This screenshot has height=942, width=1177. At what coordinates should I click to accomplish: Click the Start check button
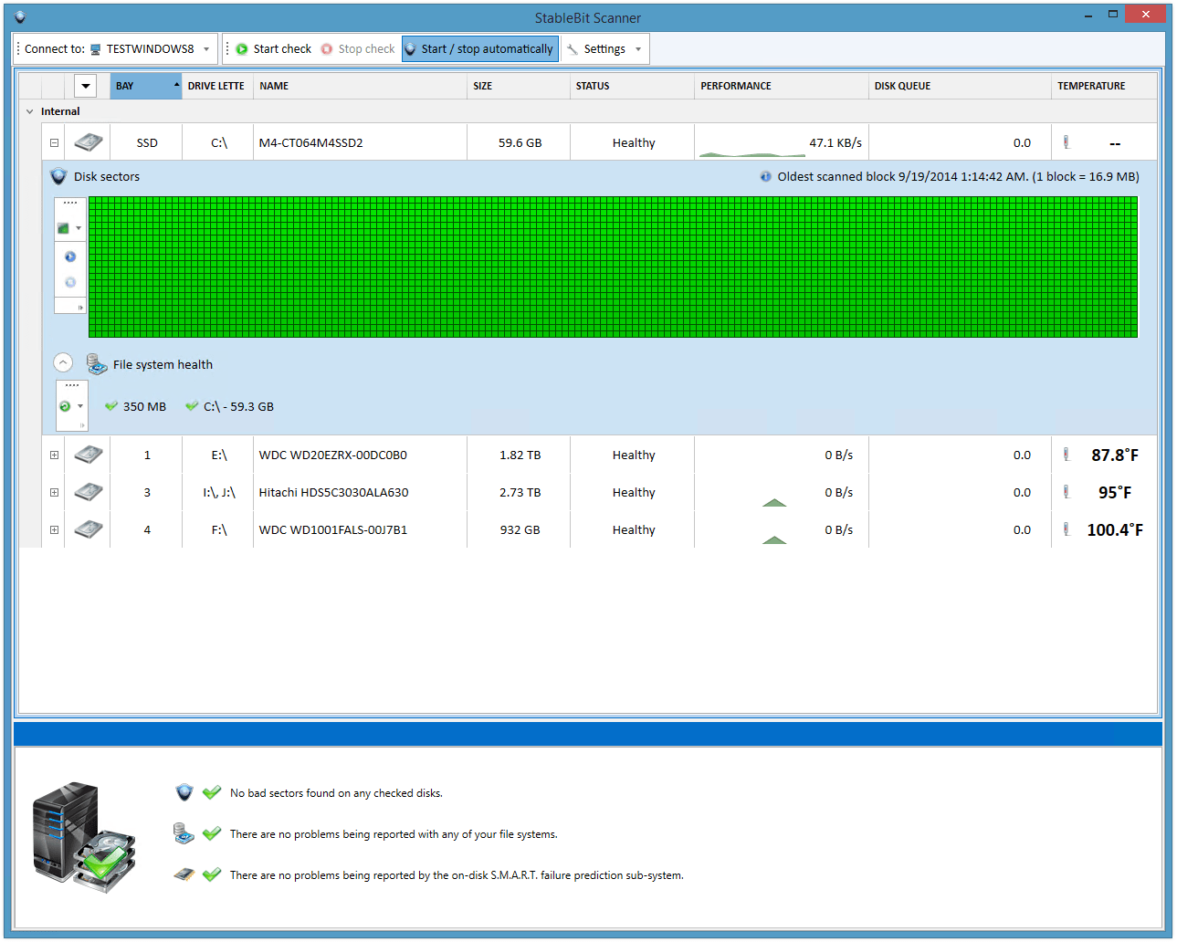[273, 49]
